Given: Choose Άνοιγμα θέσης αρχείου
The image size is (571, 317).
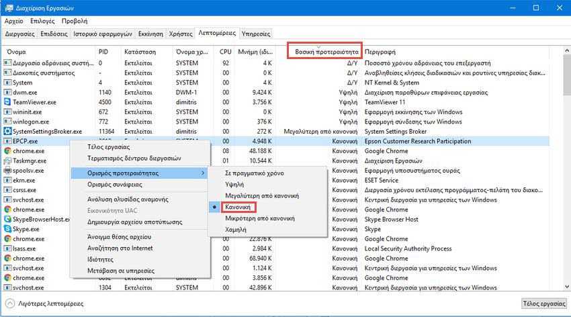Looking at the screenshot, I should click(x=119, y=236).
